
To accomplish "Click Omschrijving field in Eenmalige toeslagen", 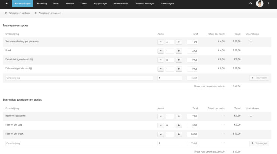I will point(79,143).
